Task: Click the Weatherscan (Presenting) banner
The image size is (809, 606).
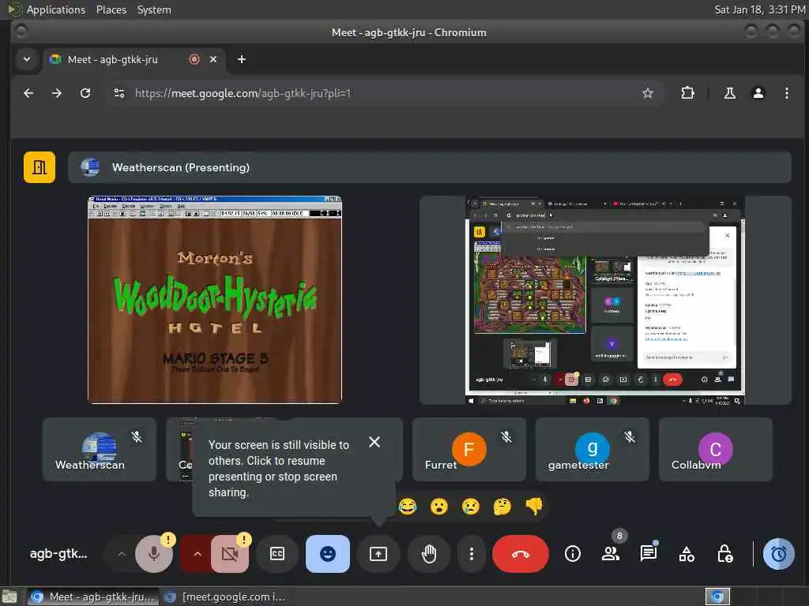Action: pyautogui.click(x=429, y=167)
